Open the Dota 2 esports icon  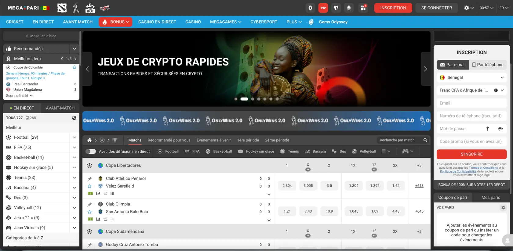click(x=62, y=8)
